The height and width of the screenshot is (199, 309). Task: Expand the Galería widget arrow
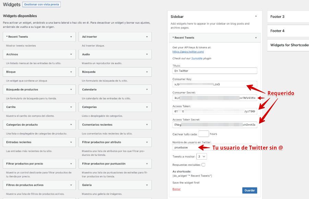pos(147,185)
